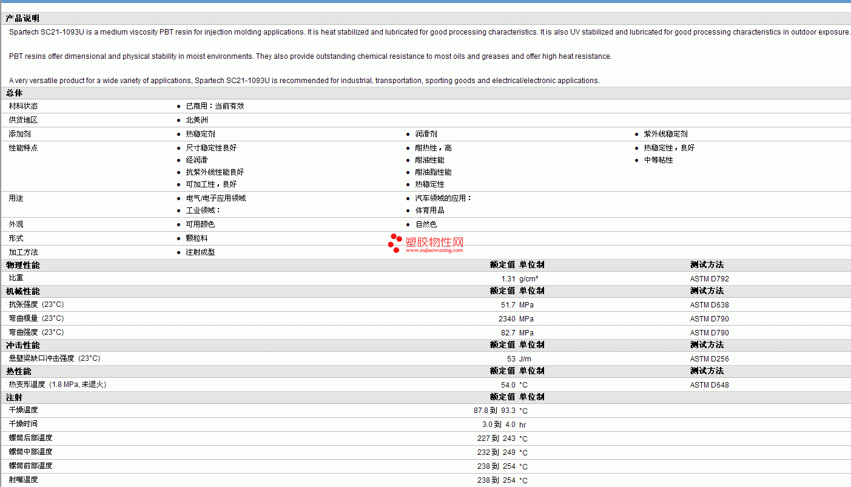Screen dimensions: 851x487
Task: Click the 耐油性能 feature
Action: pos(429,160)
